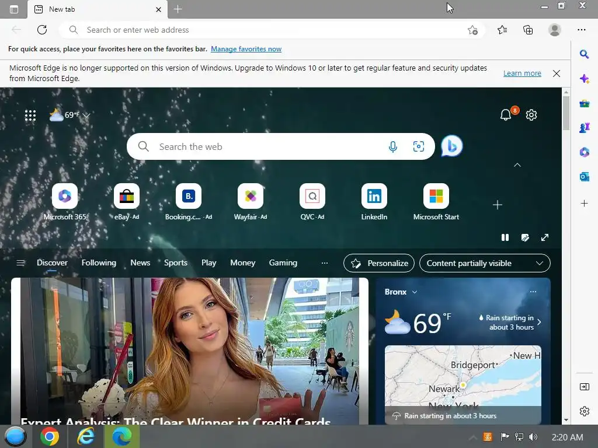
Task: Click the Personalize button
Action: tap(378, 263)
